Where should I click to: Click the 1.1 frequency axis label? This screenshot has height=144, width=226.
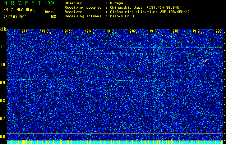point(3,47)
